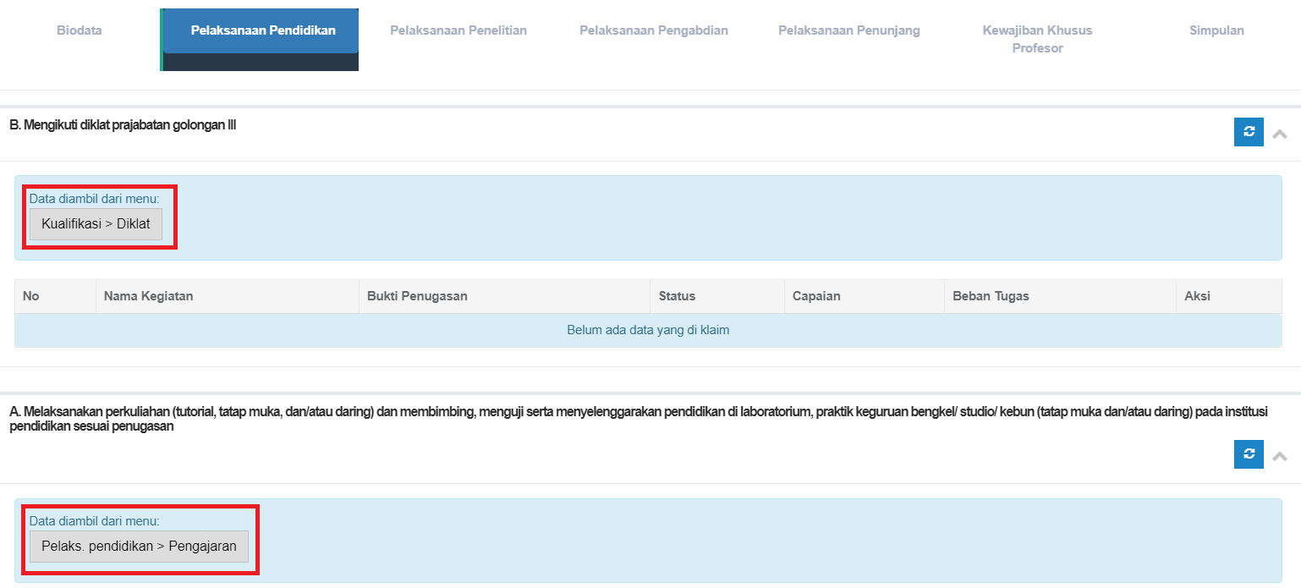Click the Nama Kegiatan column header
Viewport: 1301px width, 588px height.
(x=227, y=296)
